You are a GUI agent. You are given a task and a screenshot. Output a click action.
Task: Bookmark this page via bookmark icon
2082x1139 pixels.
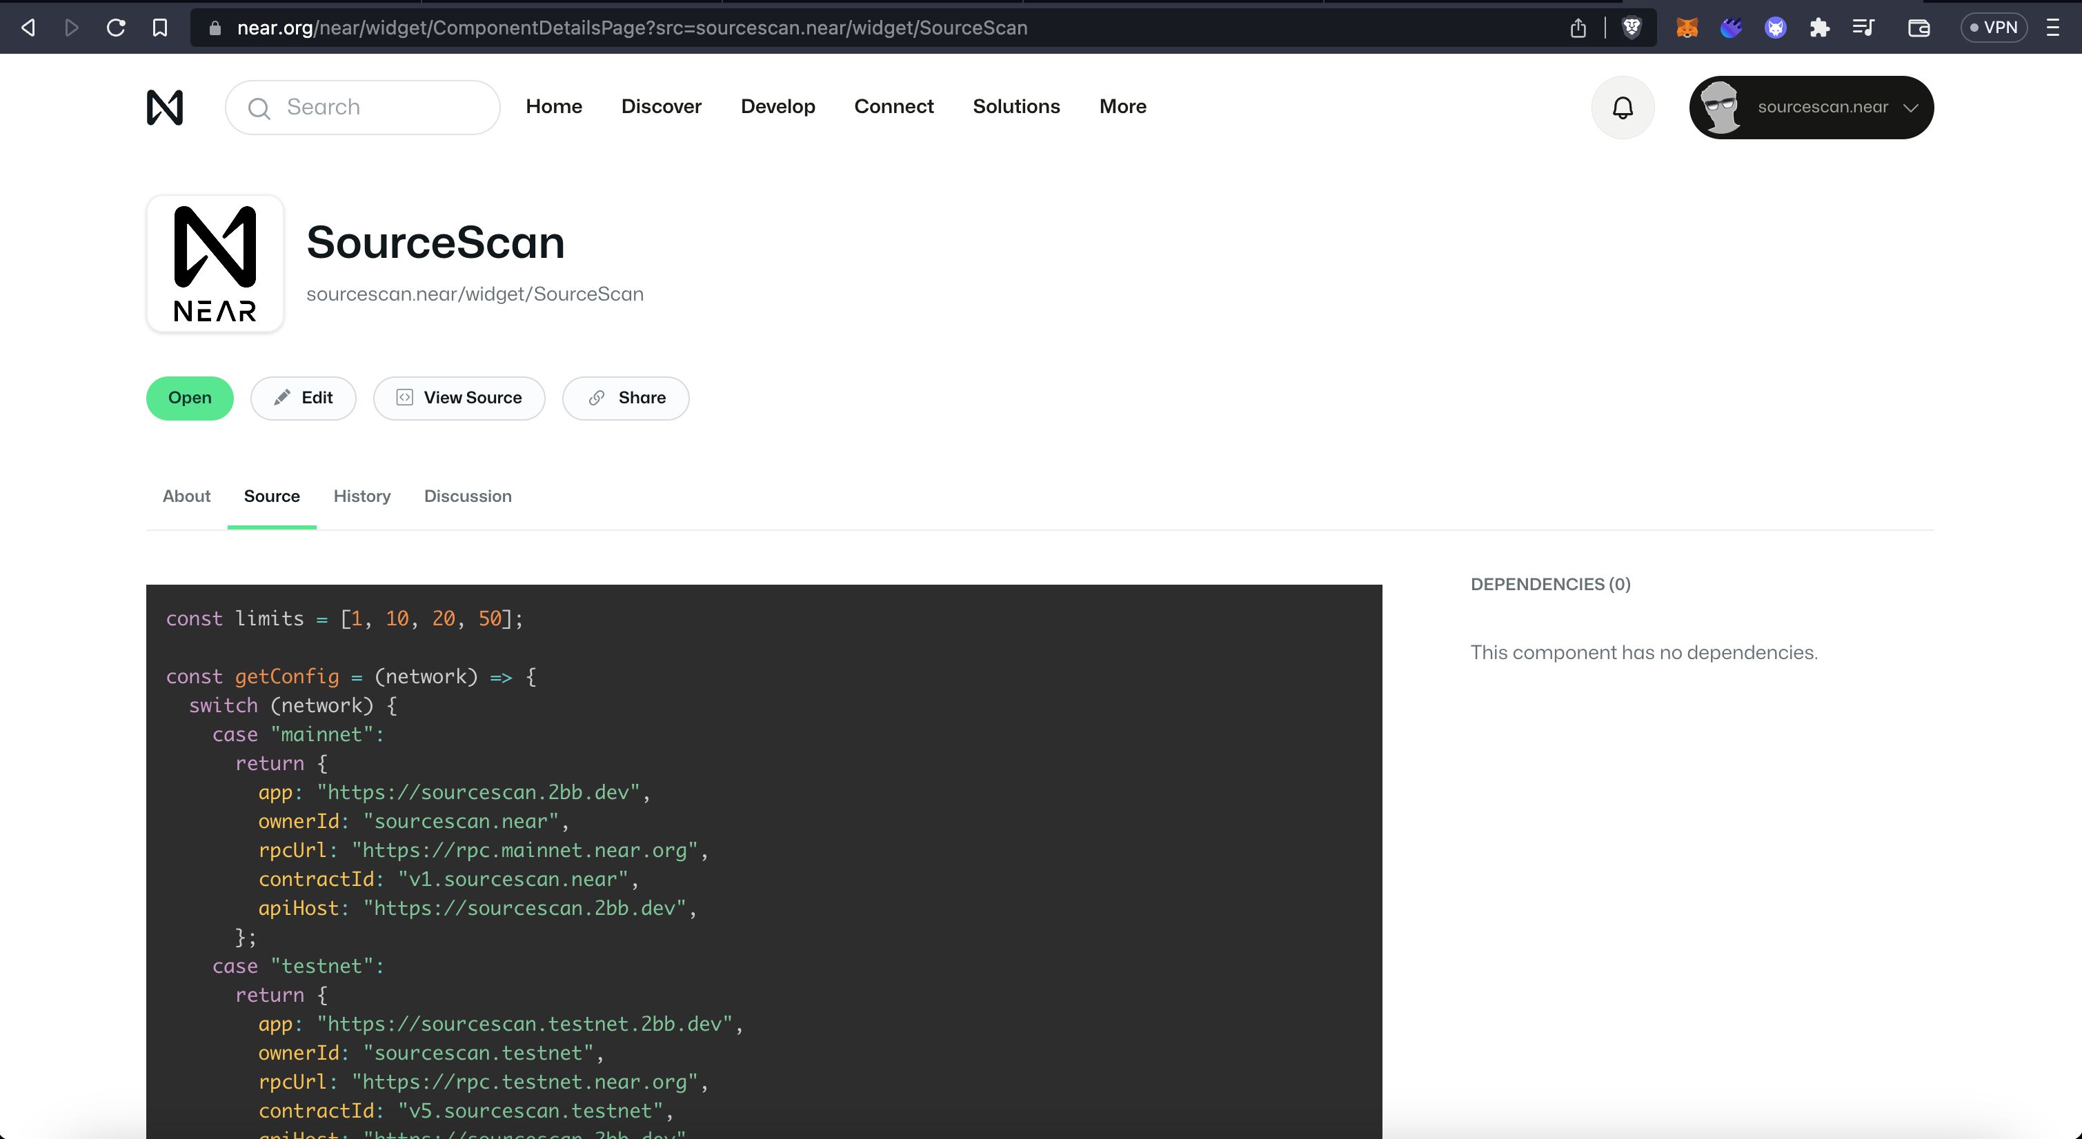(x=160, y=28)
